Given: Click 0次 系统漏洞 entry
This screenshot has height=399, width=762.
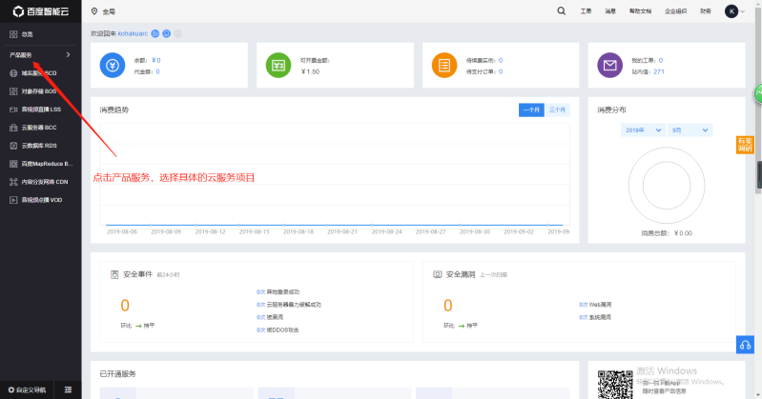Looking at the screenshot, I should click(x=595, y=317).
